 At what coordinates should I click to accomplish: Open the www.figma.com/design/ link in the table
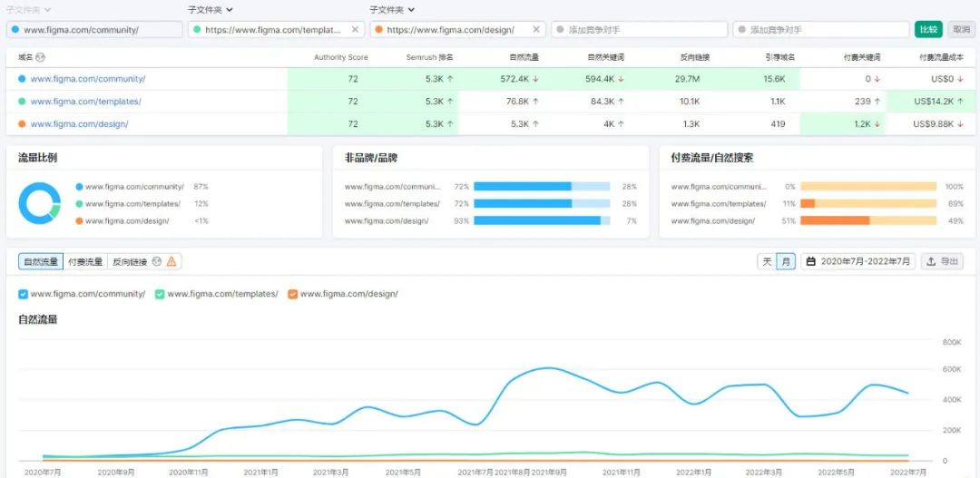point(79,124)
